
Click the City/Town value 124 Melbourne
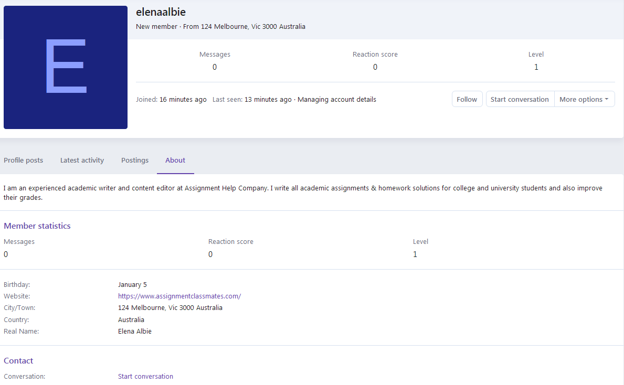[171, 308]
